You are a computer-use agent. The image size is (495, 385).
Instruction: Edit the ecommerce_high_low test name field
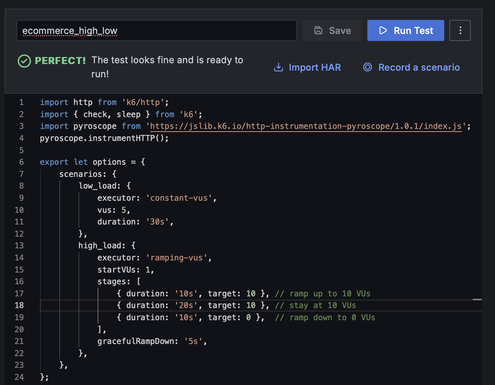coord(156,30)
